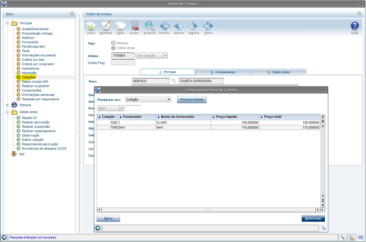Minimize the Menu panel
Image resolution: width=366 pixels, height=242 pixels.
(72, 14)
